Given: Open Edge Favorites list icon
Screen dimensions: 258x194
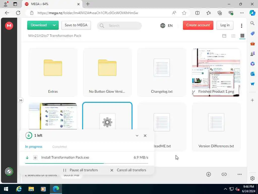Looking at the screenshot, I should 208,13.
